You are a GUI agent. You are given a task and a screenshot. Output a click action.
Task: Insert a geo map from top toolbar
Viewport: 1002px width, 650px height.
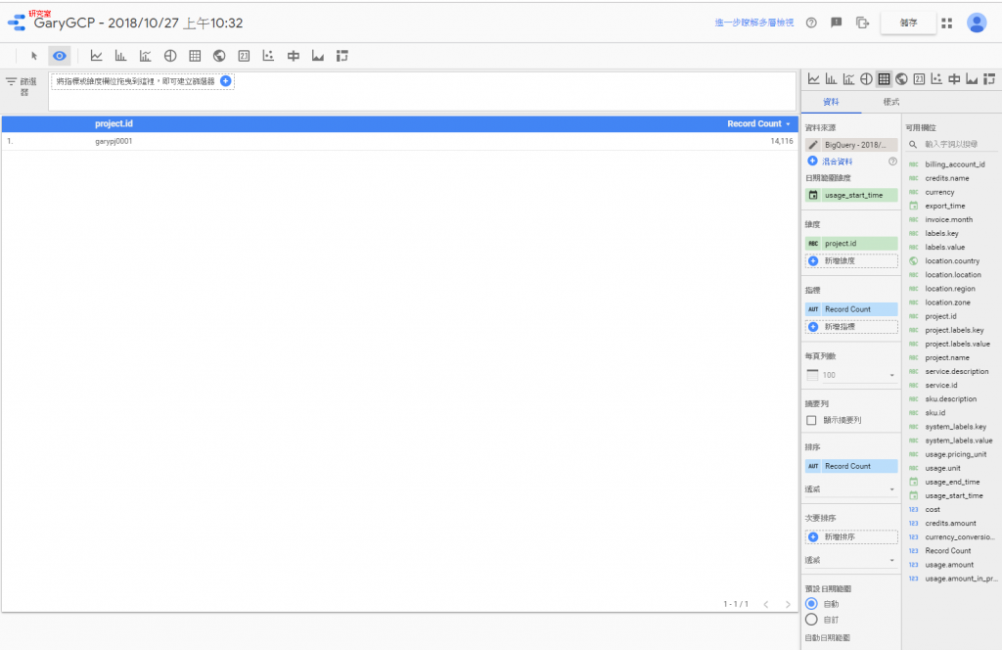pos(219,56)
